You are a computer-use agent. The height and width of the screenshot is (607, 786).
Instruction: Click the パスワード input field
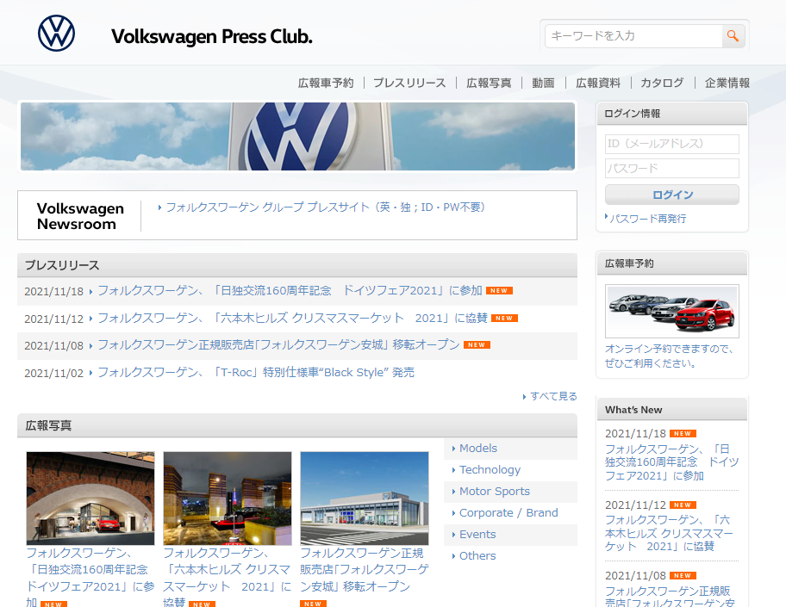coord(671,168)
